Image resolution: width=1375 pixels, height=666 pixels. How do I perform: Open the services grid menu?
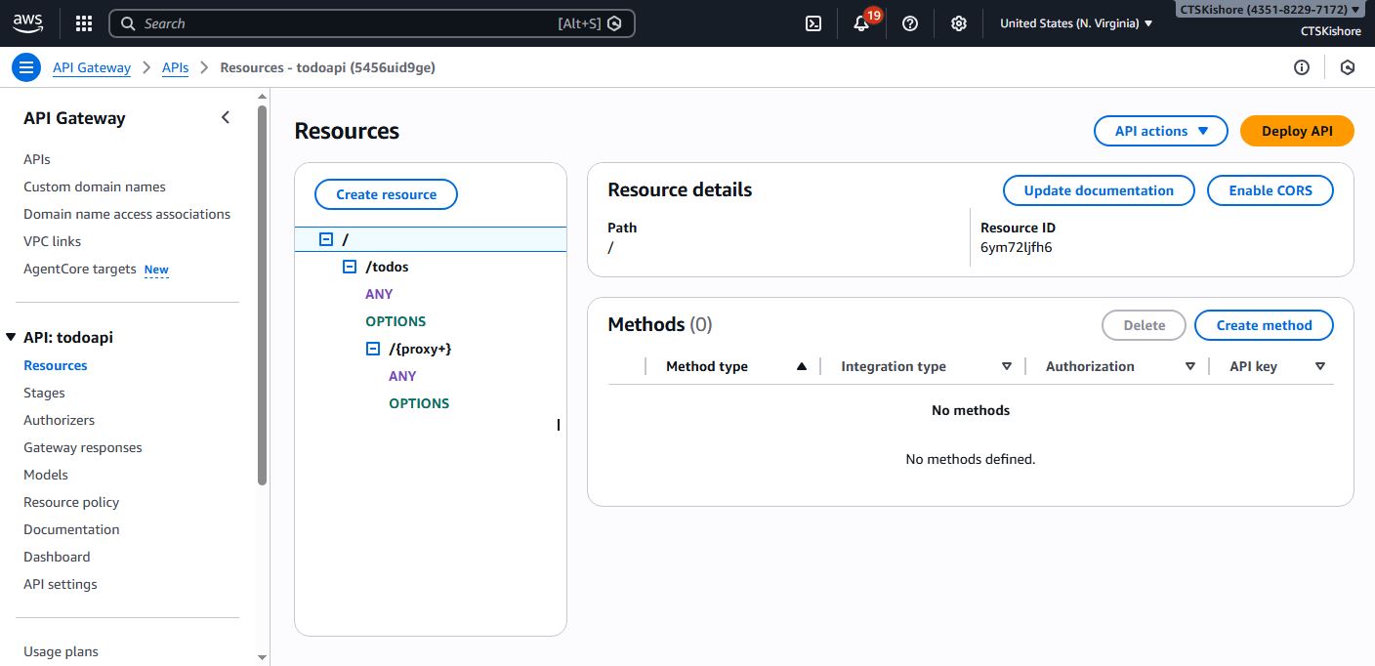(84, 23)
